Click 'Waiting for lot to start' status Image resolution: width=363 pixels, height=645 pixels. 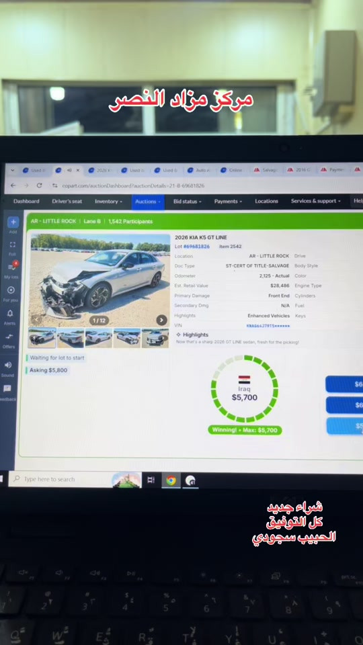pyautogui.click(x=56, y=358)
